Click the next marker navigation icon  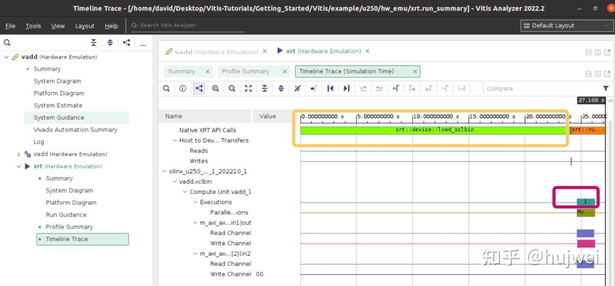(346, 88)
